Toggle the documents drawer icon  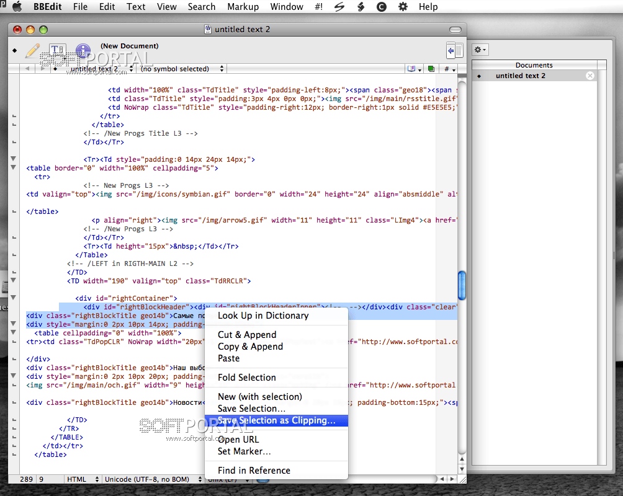coord(455,51)
